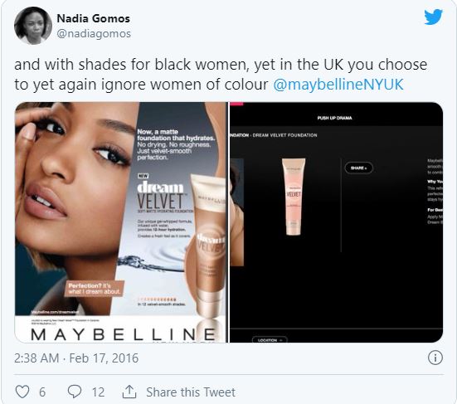457x404 pixels.
Task: Click the share upload arrow icon
Action: coord(129,392)
